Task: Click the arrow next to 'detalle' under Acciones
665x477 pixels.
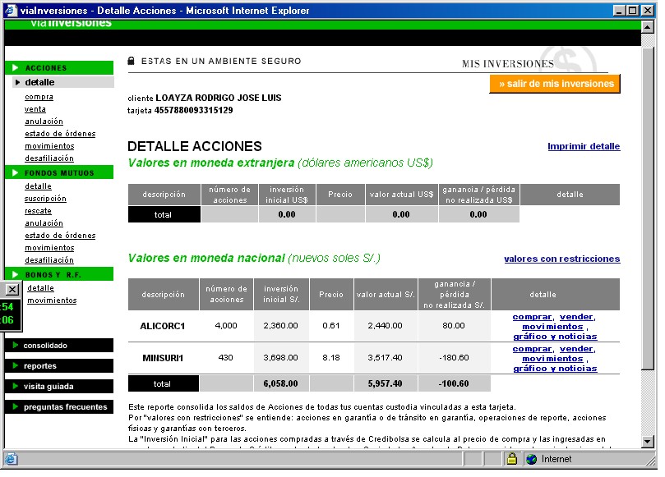Action: point(18,82)
